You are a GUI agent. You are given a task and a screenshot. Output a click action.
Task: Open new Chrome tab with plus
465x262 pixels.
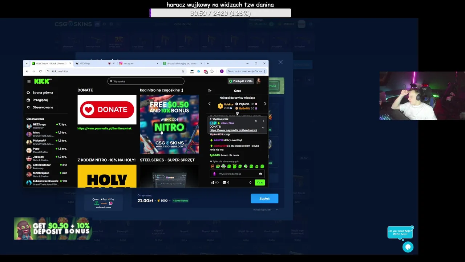(x=208, y=63)
